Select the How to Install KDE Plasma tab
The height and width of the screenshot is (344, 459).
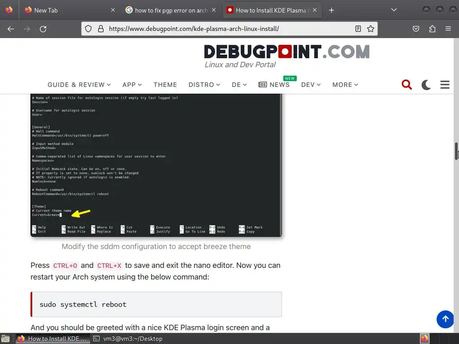coord(272,10)
